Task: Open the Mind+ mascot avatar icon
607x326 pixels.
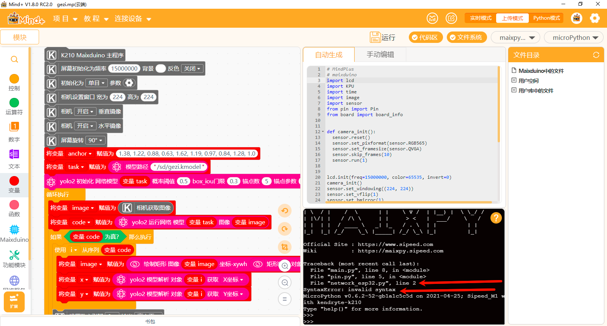Action: pyautogui.click(x=577, y=18)
